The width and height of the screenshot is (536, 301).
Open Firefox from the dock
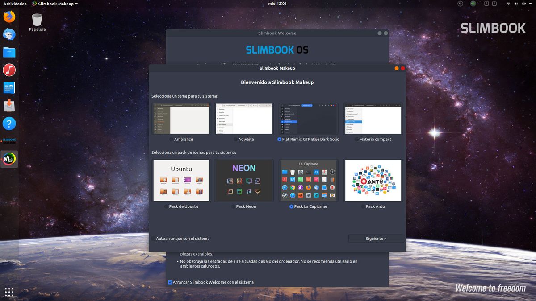pos(9,17)
